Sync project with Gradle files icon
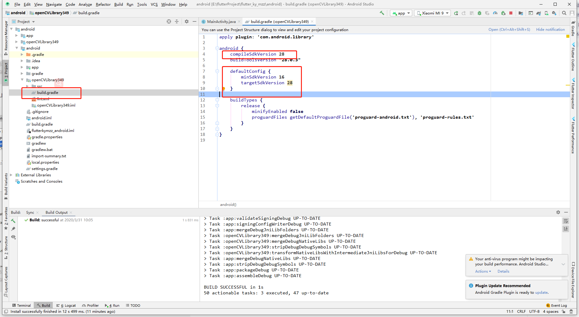The width and height of the screenshot is (579, 317). click(539, 13)
